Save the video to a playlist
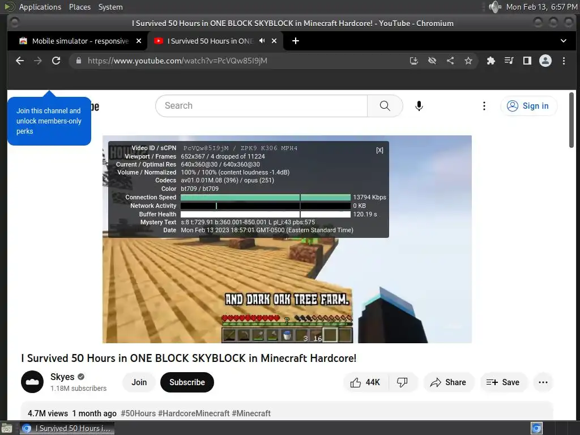The width and height of the screenshot is (580, 435). [503, 382]
